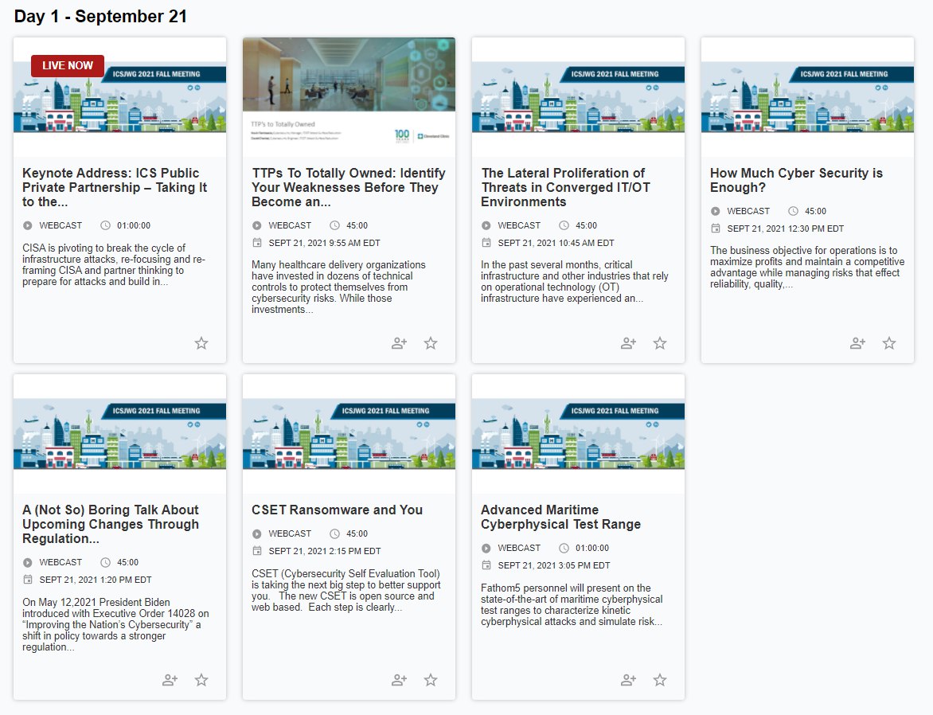Click the SEPT 21, 2021 3:05 PM EDT text
Image resolution: width=933 pixels, height=715 pixels.
coord(554,565)
